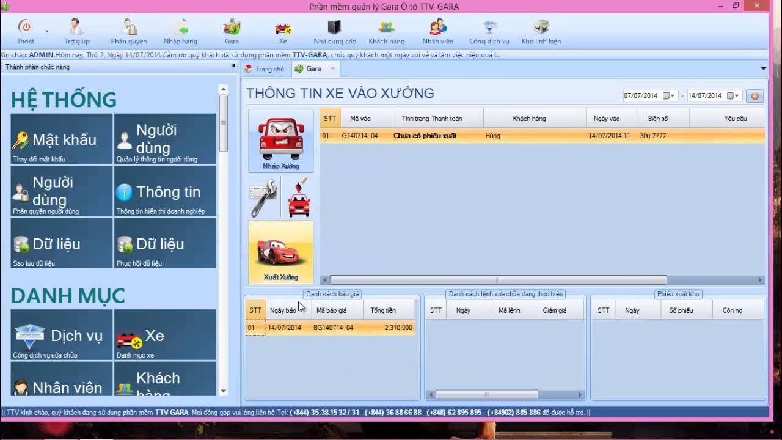The height and width of the screenshot is (440, 782).
Task: Click the car painting icon
Action: pos(298,197)
